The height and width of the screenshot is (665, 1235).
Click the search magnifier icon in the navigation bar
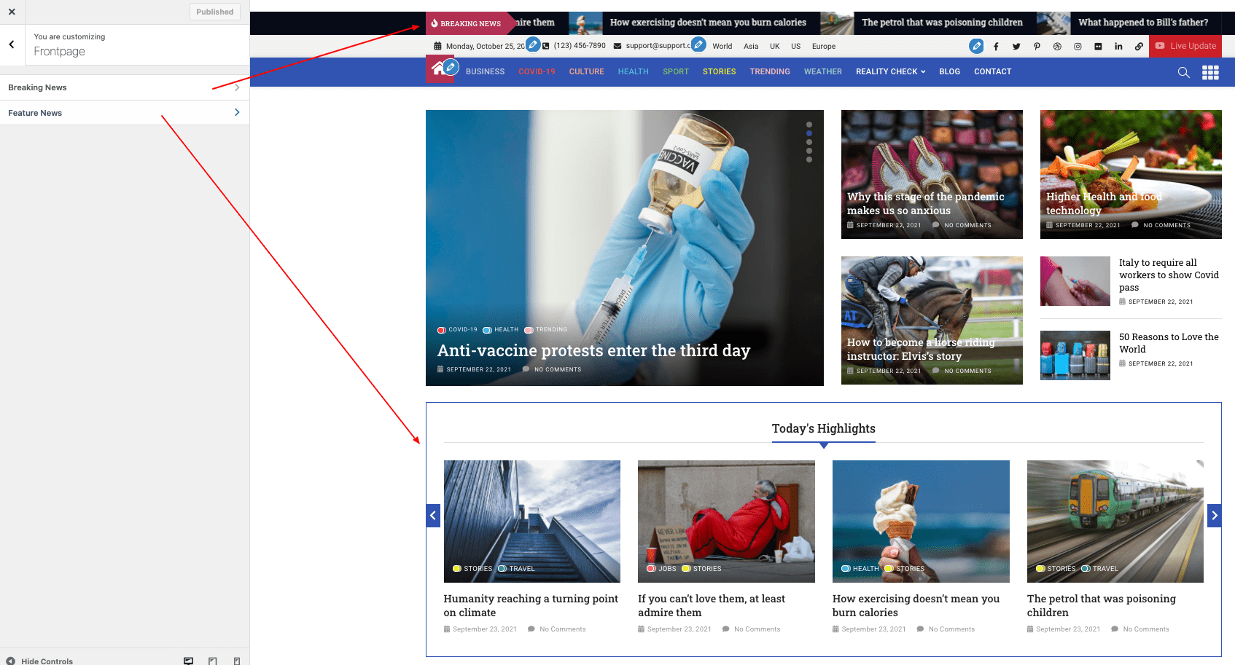tap(1183, 72)
